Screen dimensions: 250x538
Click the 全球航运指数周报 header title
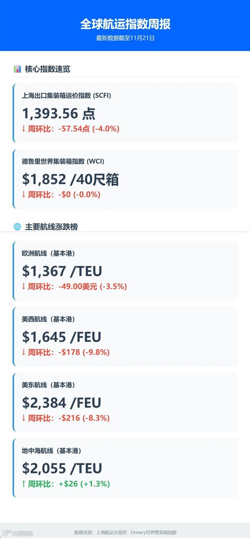point(125,24)
